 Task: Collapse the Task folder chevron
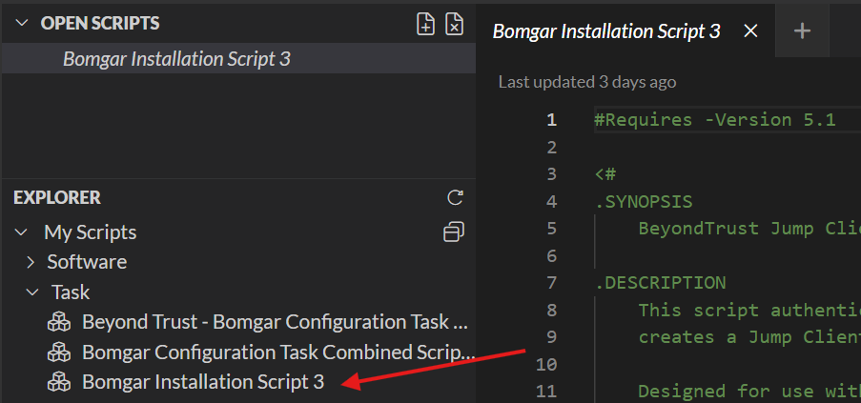[31, 292]
